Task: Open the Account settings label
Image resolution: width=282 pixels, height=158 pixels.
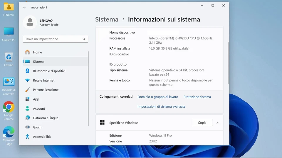Action: [x=39, y=108]
